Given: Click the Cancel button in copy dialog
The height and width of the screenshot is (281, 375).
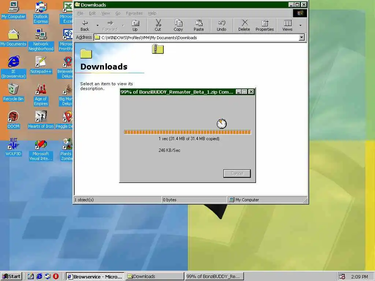Looking at the screenshot, I should pyautogui.click(x=237, y=173).
